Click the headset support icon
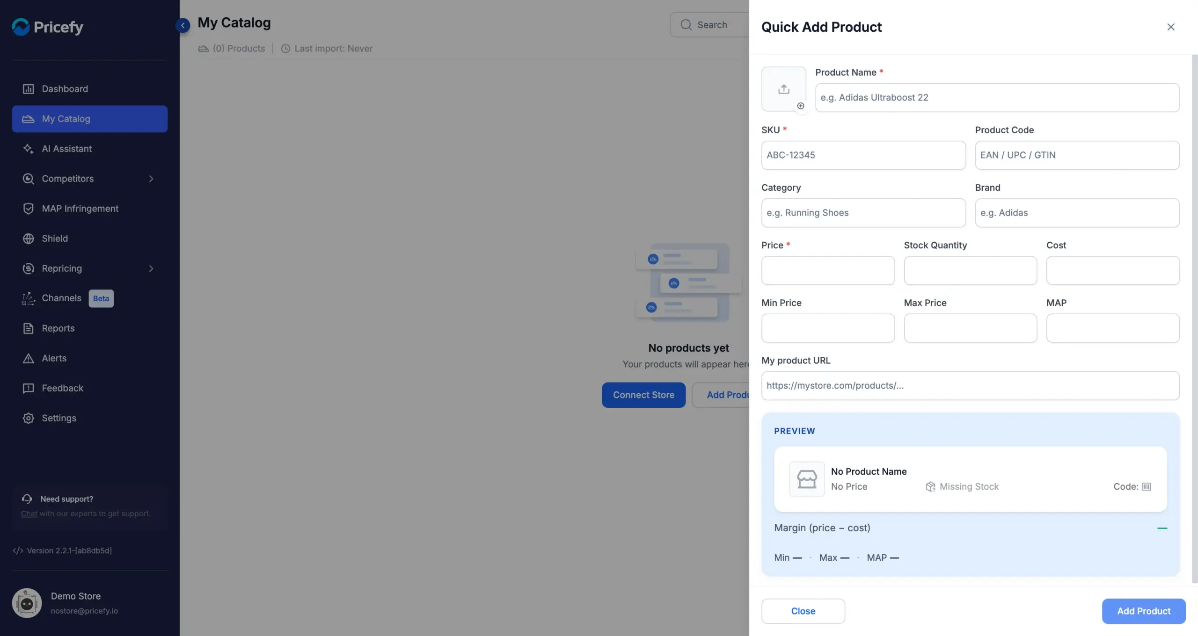 coord(27,499)
